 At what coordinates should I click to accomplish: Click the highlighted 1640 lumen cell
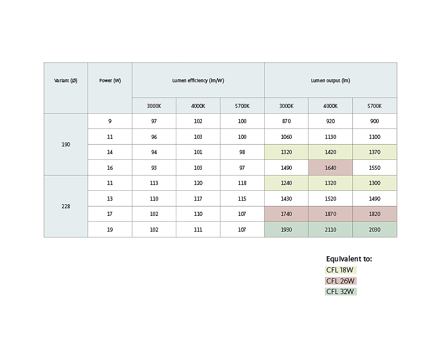tap(331, 167)
